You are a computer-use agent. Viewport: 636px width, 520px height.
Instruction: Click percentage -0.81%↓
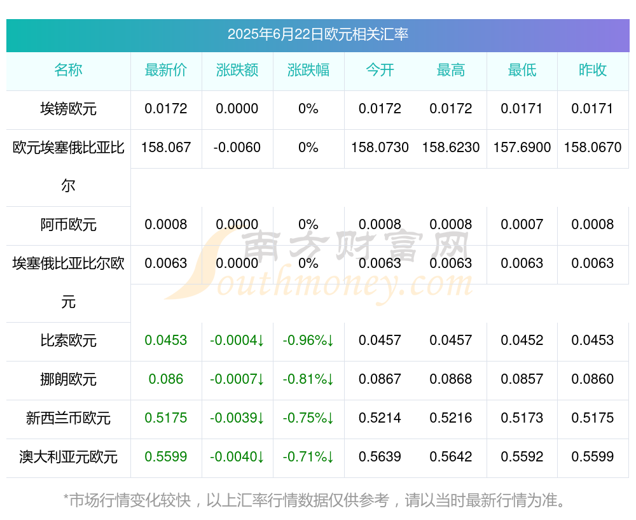click(x=308, y=379)
